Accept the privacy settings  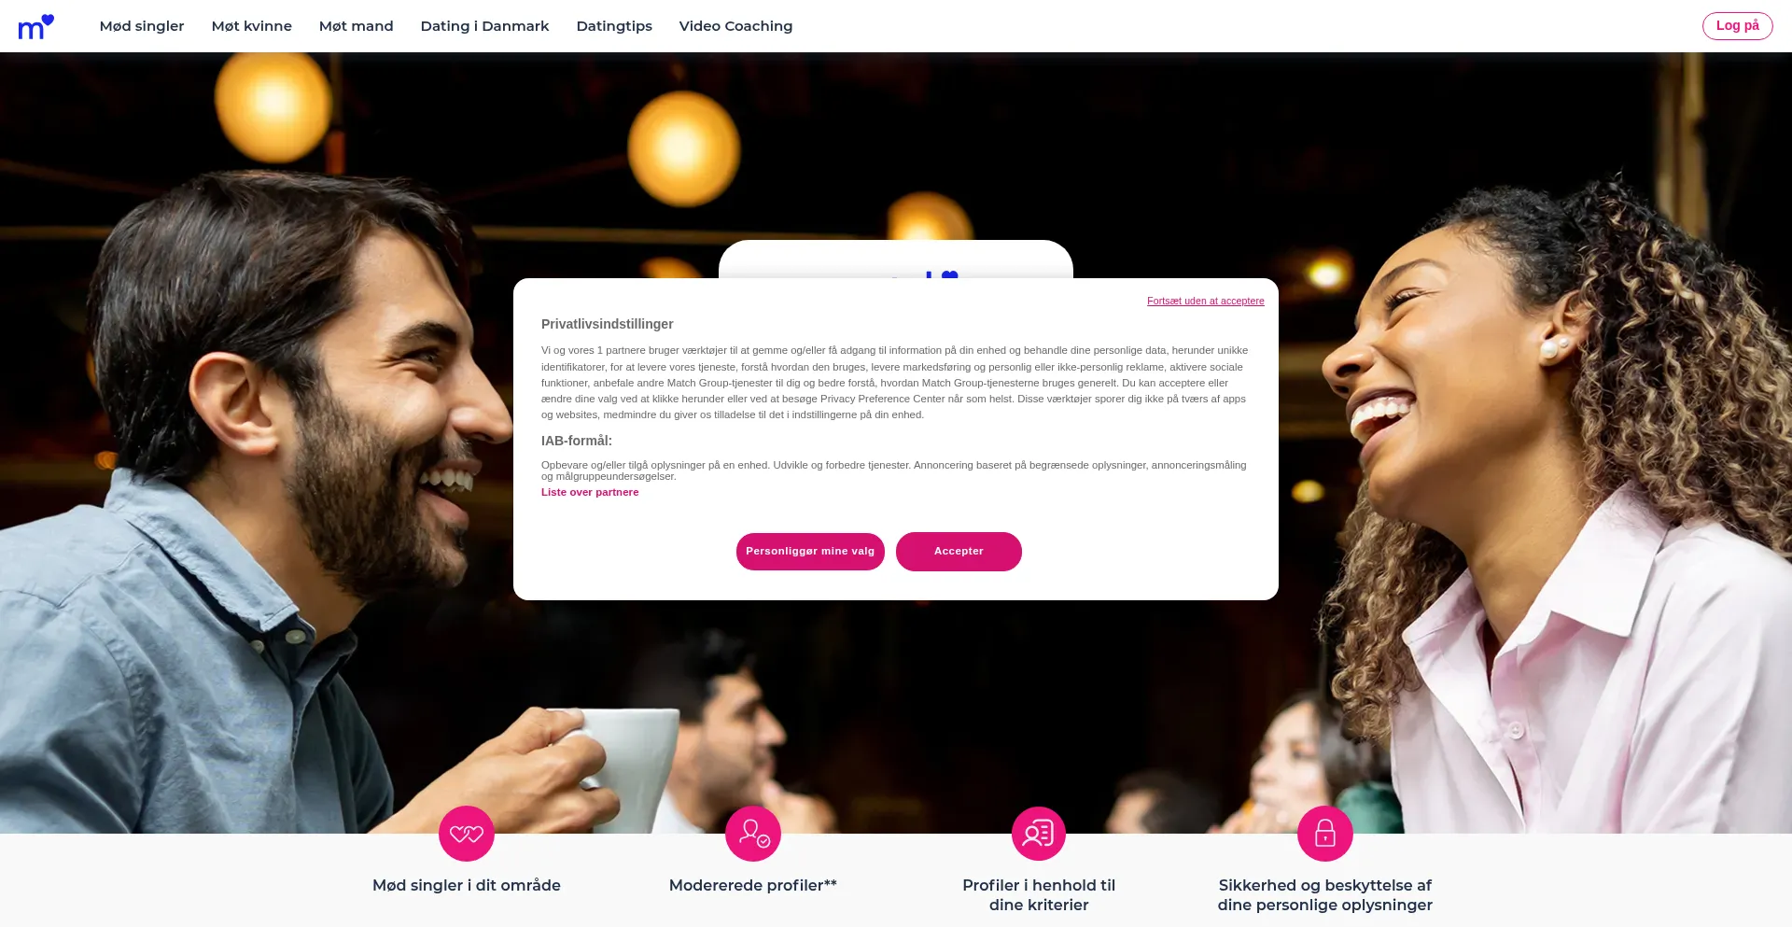[x=959, y=552]
